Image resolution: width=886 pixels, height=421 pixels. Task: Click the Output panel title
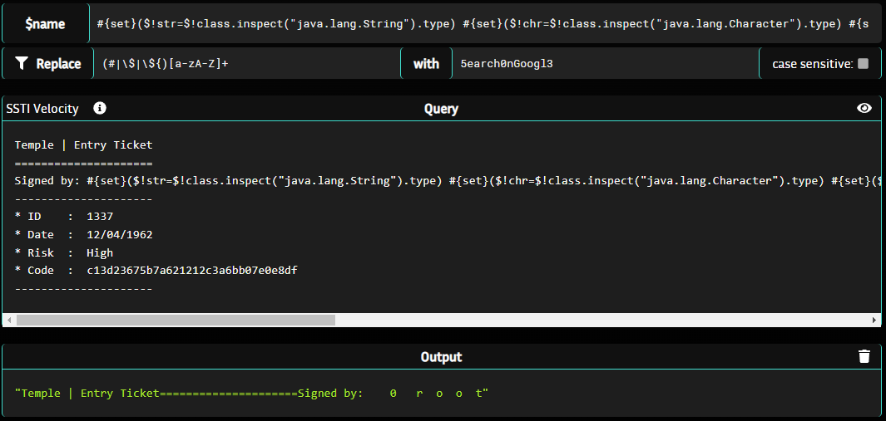tap(441, 357)
